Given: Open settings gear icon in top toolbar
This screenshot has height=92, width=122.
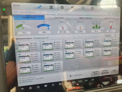Looking at the screenshot, I should point(62,8).
